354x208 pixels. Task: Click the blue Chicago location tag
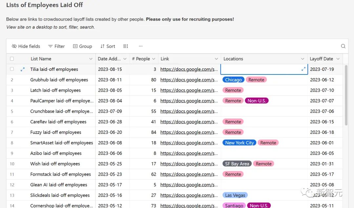click(x=233, y=80)
